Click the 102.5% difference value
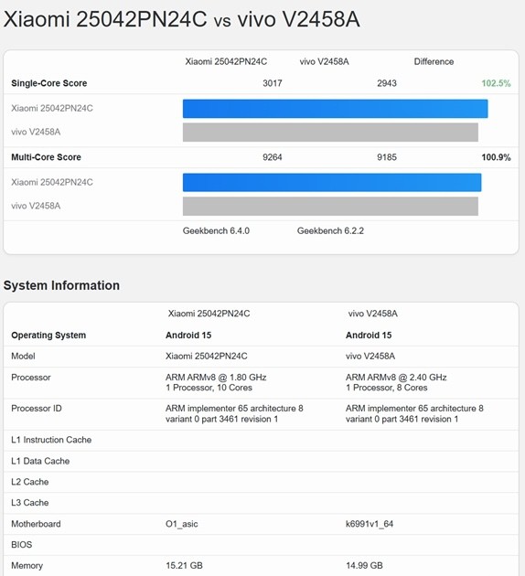 (496, 83)
